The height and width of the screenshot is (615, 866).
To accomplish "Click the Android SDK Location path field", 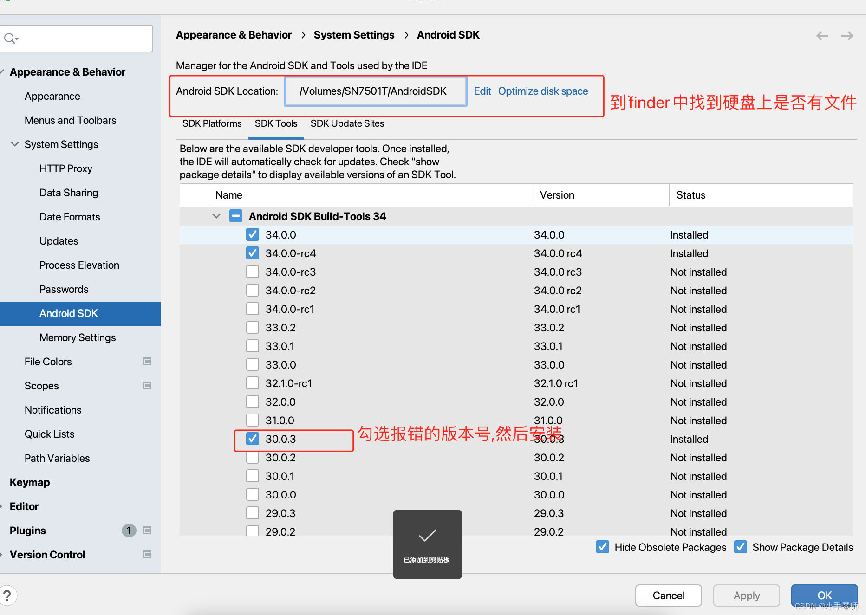I will coord(376,91).
